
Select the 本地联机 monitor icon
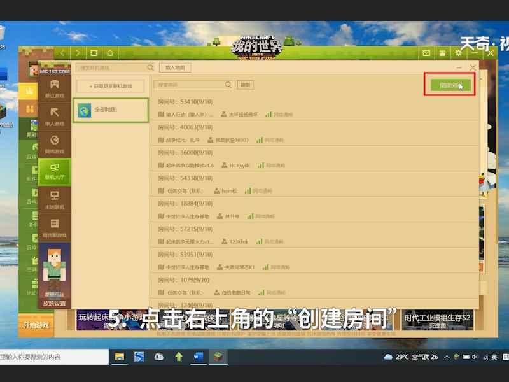pos(55,199)
